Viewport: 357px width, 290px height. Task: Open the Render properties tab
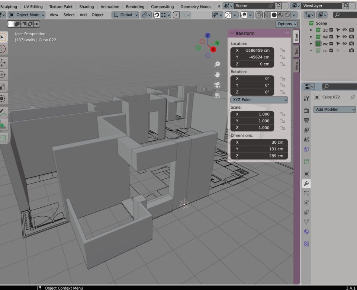(x=306, y=111)
